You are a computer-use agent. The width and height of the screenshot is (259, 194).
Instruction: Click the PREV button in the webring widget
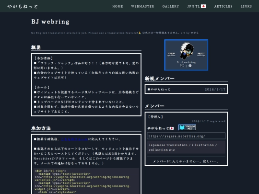click(x=171, y=54)
